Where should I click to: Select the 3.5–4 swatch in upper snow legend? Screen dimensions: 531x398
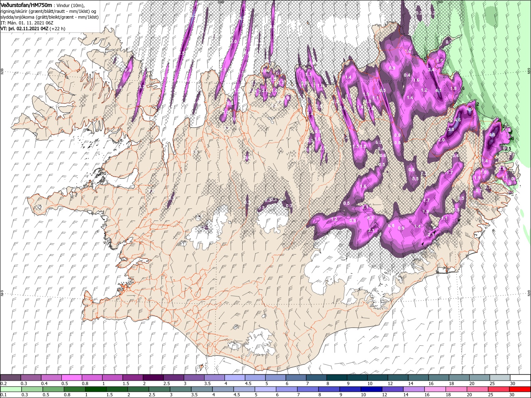coord(214,377)
